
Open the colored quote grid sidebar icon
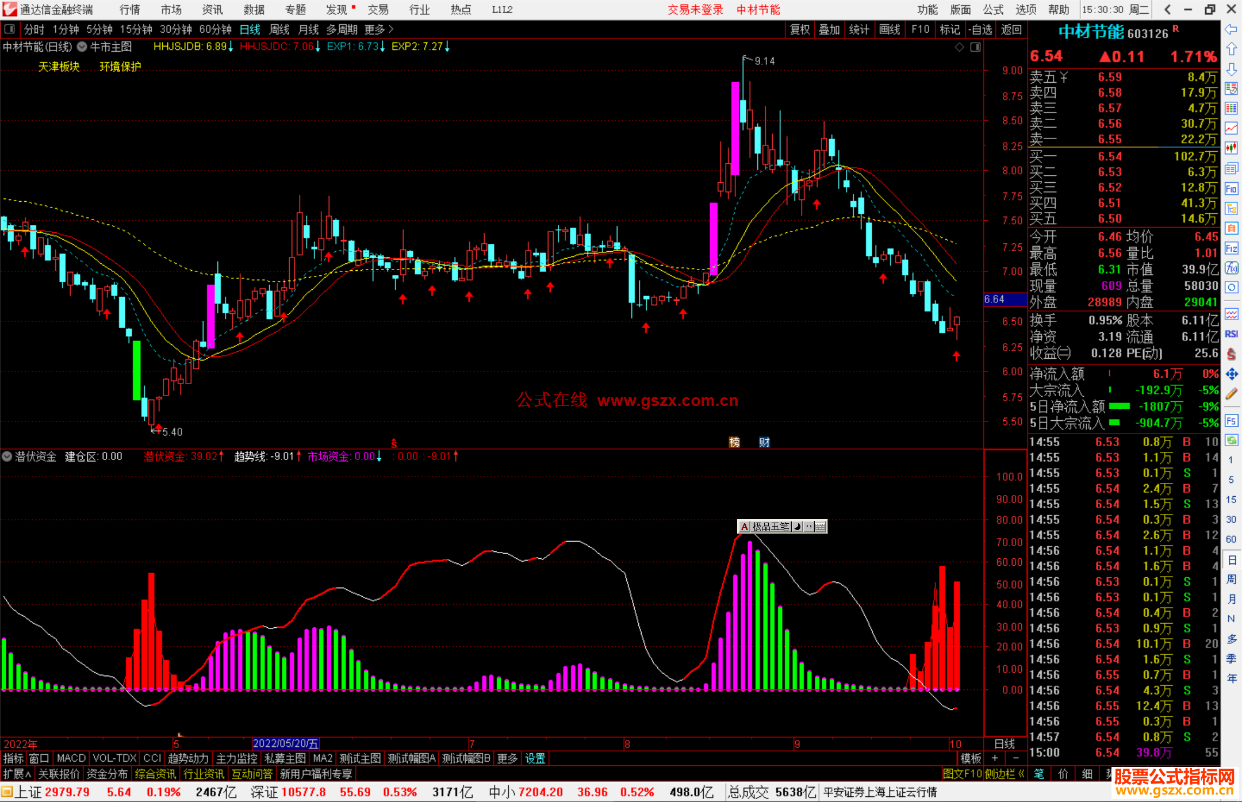1231,109
